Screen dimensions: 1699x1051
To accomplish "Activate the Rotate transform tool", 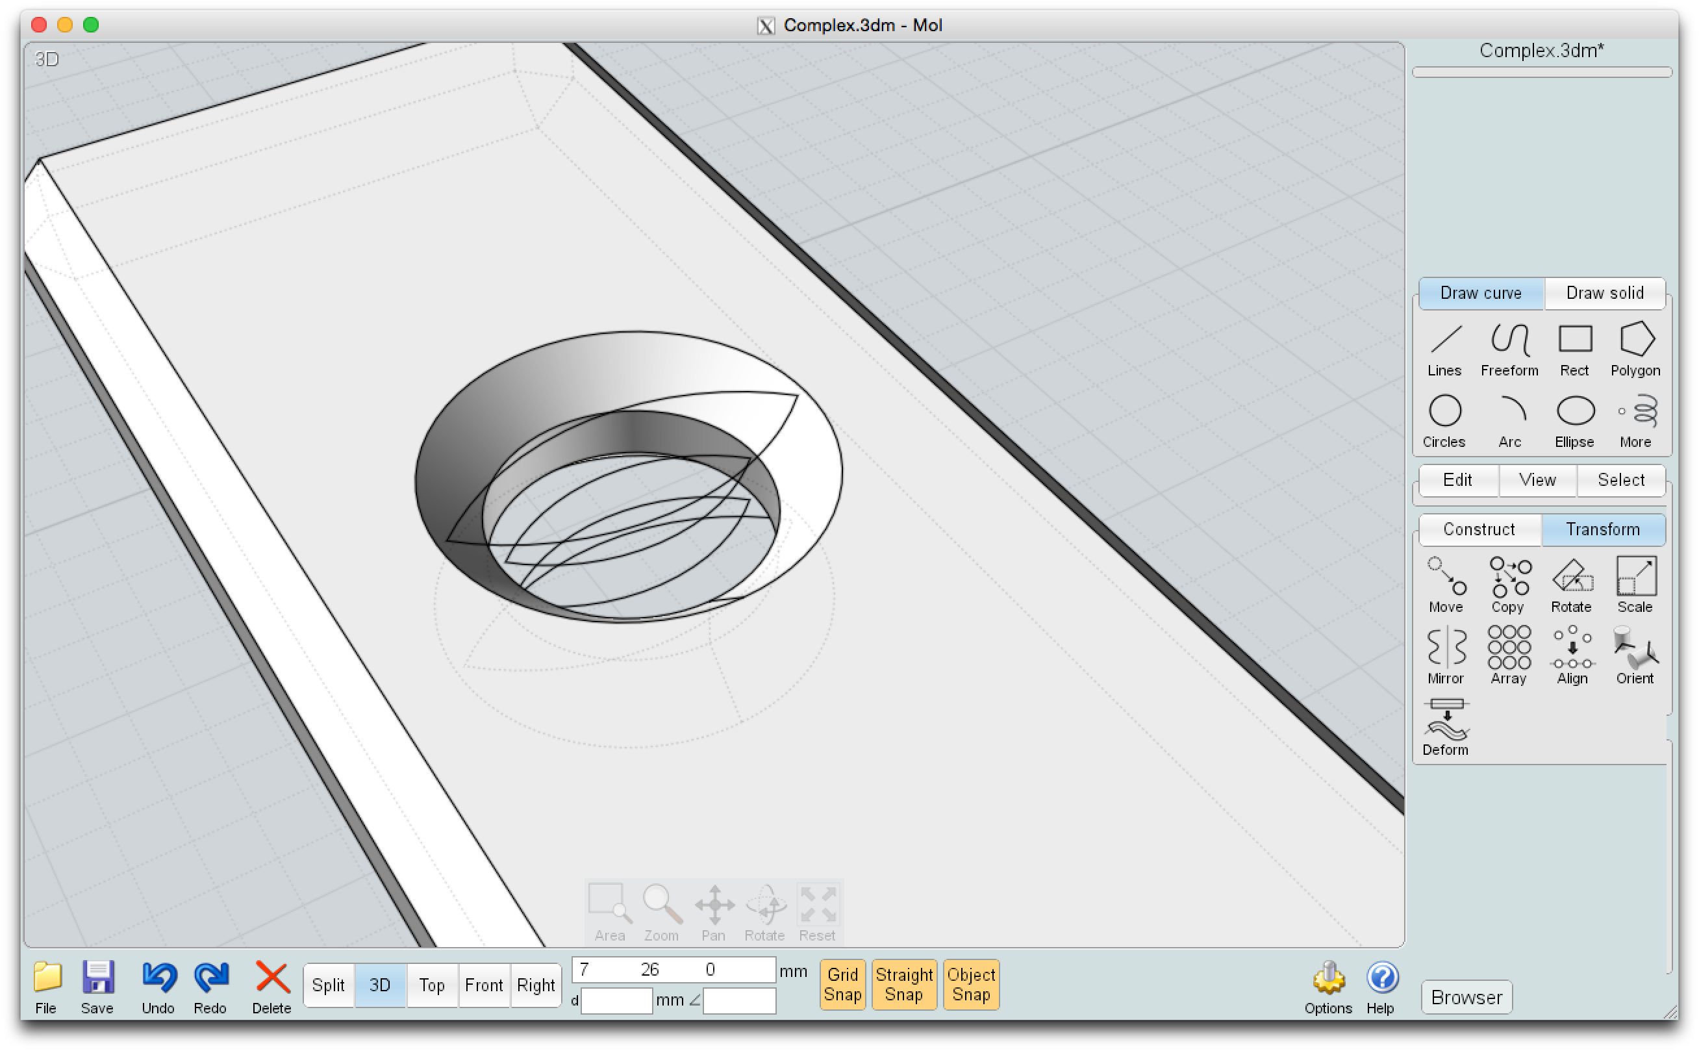I will [x=1572, y=586].
